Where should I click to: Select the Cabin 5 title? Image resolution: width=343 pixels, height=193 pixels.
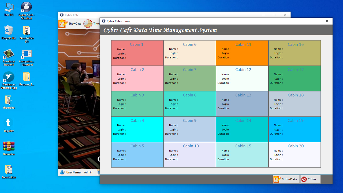point(137,146)
